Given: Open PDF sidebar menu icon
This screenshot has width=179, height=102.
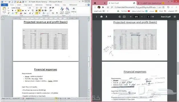Looking at the screenshot, I should [x=175, y=17].
